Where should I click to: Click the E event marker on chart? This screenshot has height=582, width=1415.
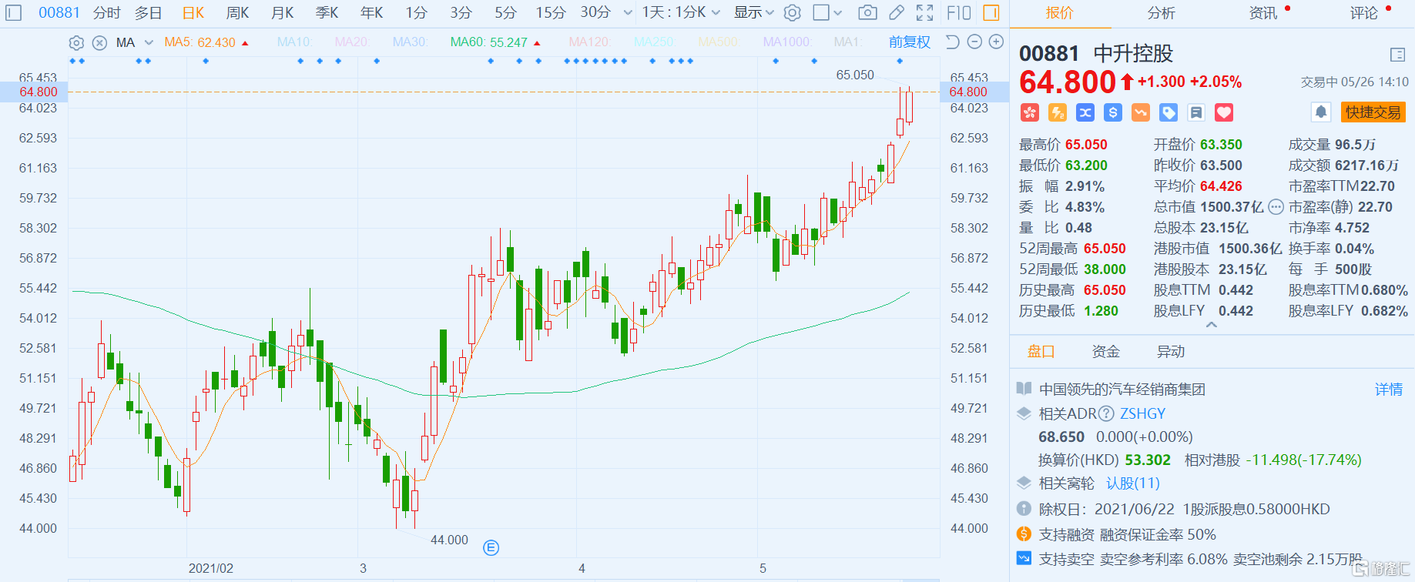(491, 547)
